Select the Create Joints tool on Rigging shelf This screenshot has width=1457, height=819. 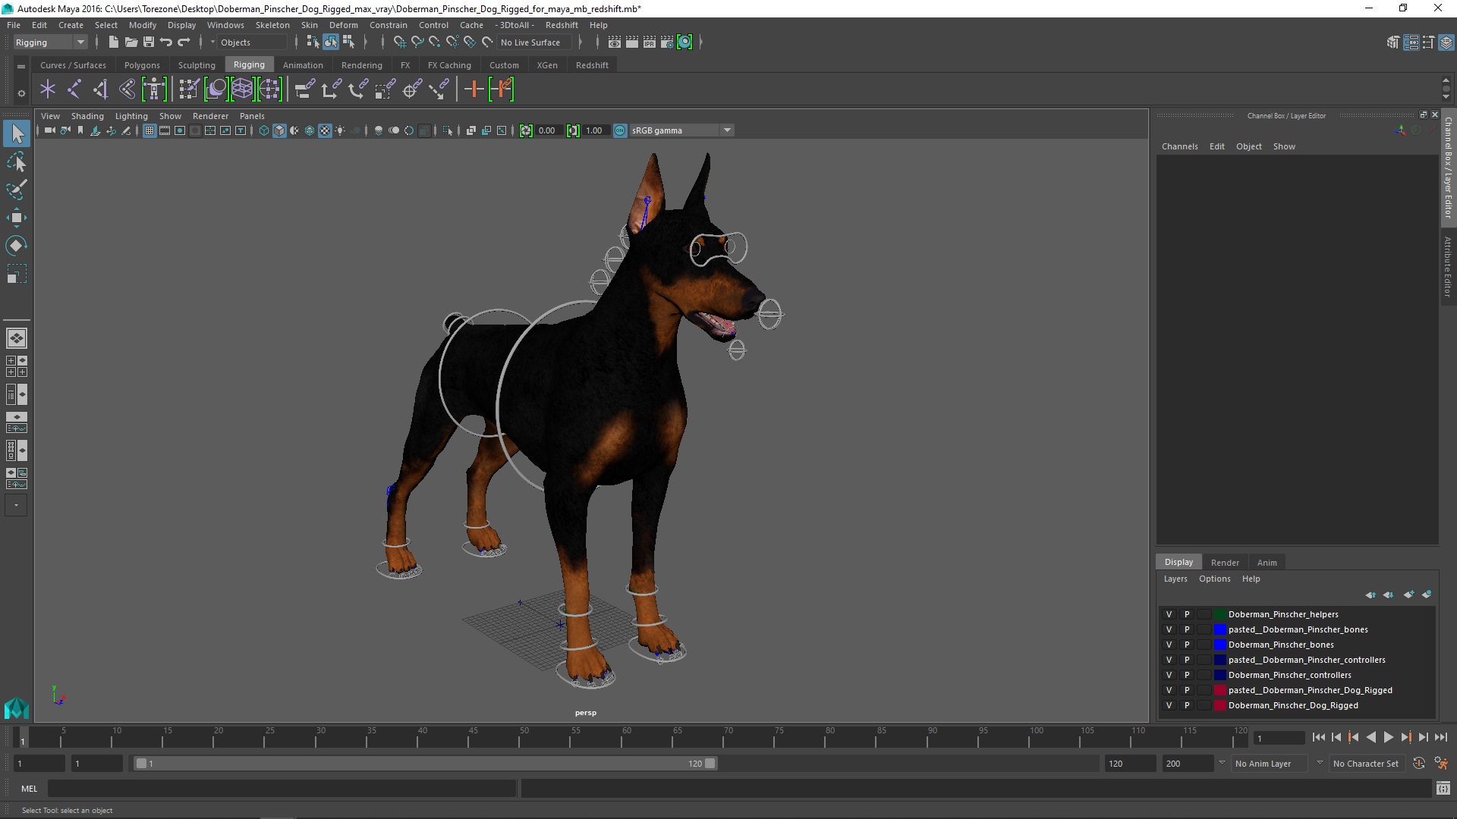(x=74, y=89)
